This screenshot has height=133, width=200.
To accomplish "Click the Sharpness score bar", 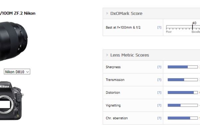I will [x=182, y=67].
